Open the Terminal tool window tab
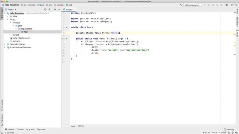The width and height of the screenshot is (239, 134). (10, 130)
